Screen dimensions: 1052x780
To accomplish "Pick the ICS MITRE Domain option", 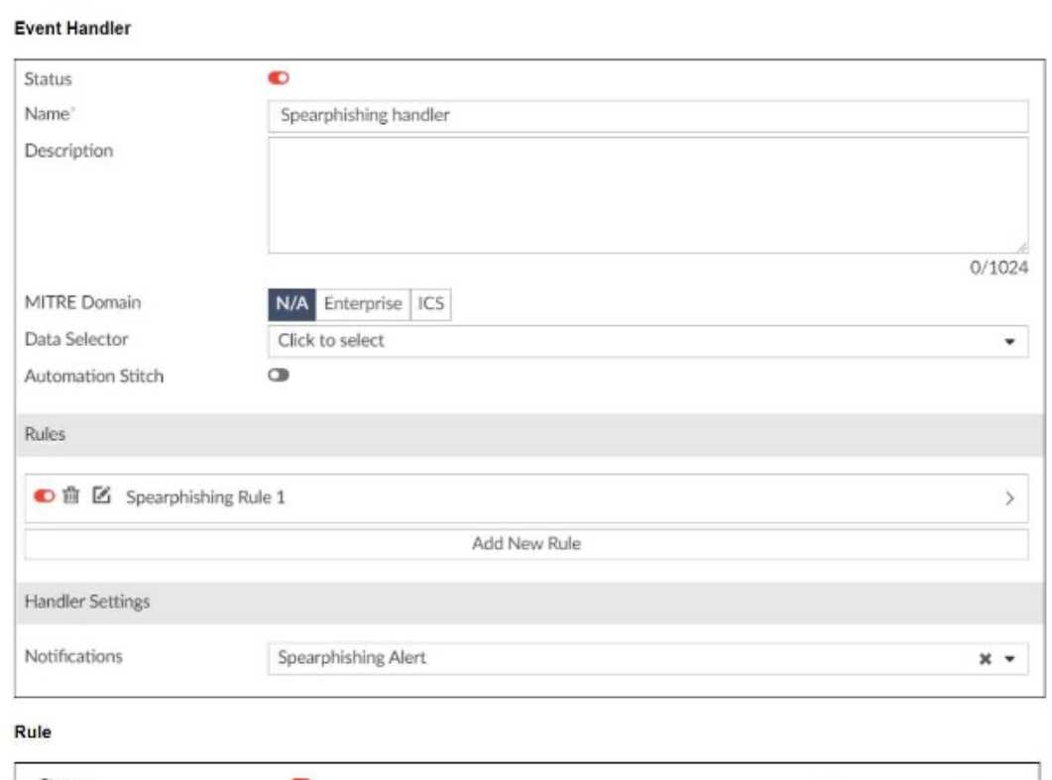I will 430,303.
